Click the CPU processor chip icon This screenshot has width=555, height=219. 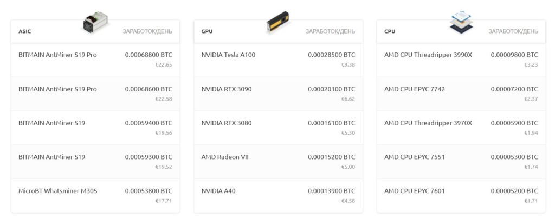pyautogui.click(x=461, y=22)
